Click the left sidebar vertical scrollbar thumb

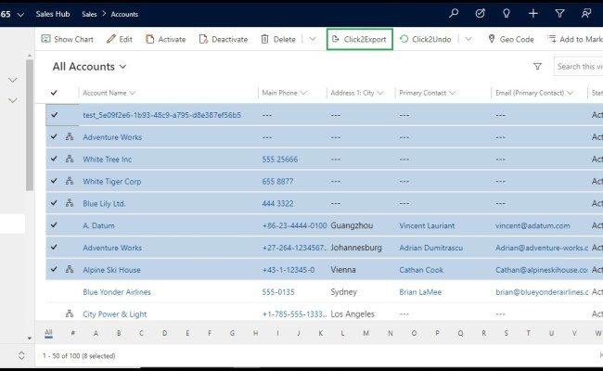30,125
